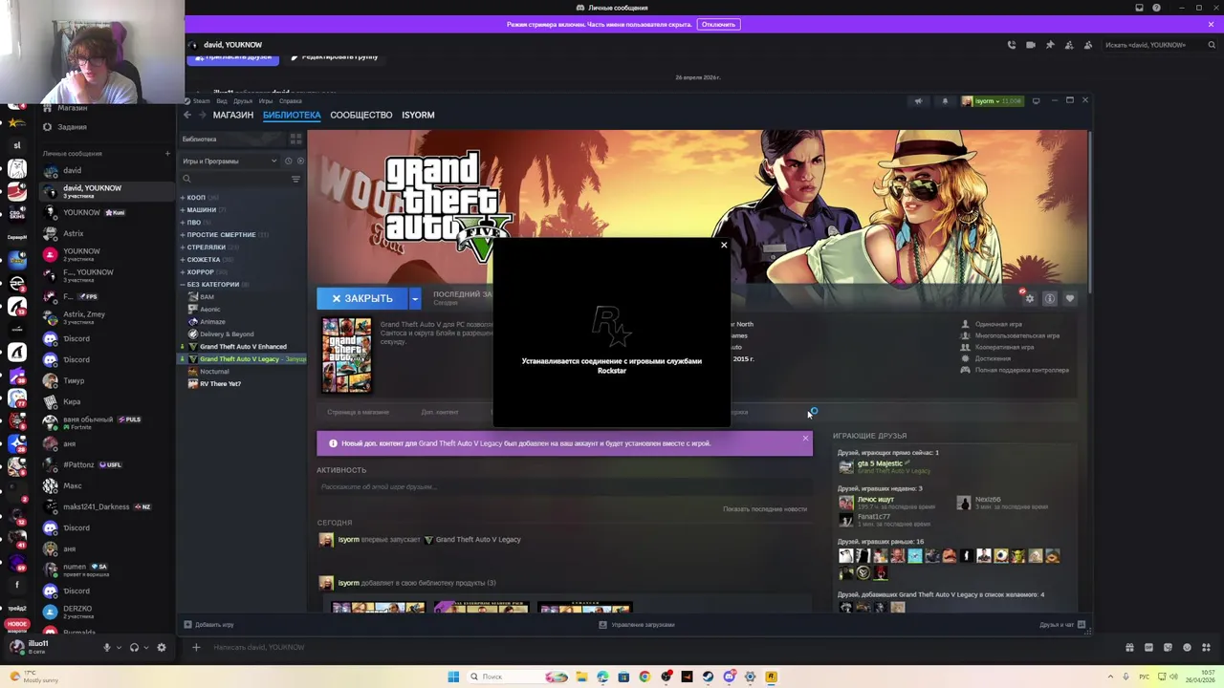Screen dimensions: 1224x688
Task: Open Rockstar launcher taskbar icon
Action: pyautogui.click(x=771, y=677)
